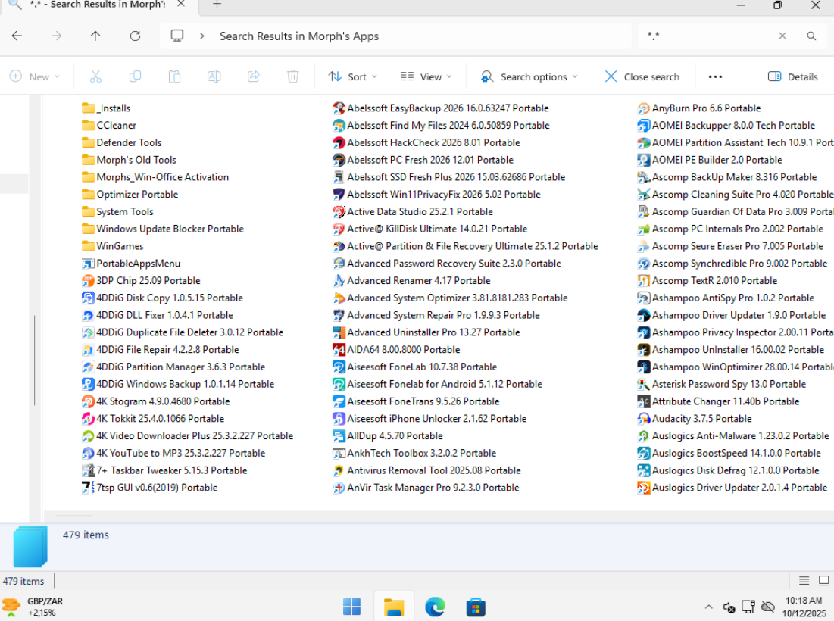Switch to details list view in status bar
This screenshot has height=621, width=834.
tap(804, 581)
